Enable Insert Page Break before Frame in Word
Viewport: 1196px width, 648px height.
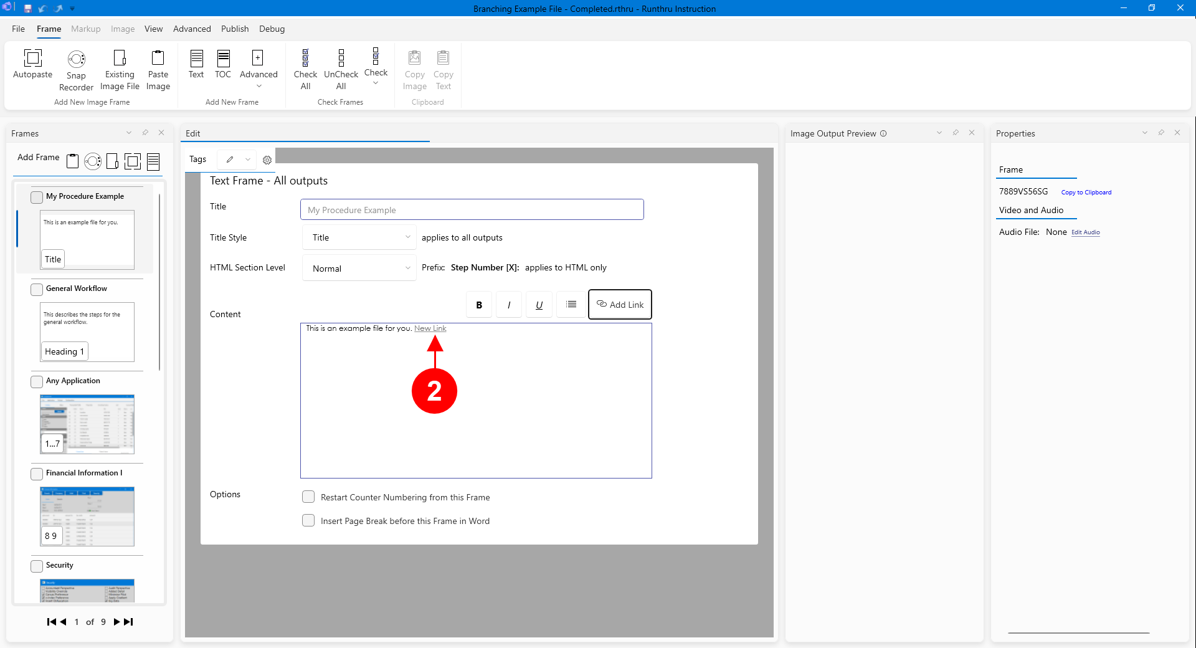pyautogui.click(x=308, y=520)
